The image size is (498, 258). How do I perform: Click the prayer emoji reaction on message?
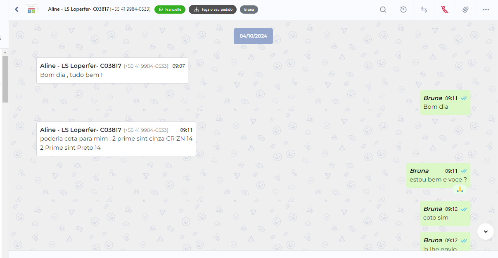click(460, 189)
